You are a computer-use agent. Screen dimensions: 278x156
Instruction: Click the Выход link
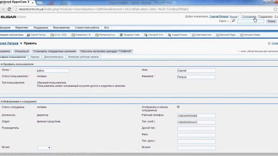(234, 16)
